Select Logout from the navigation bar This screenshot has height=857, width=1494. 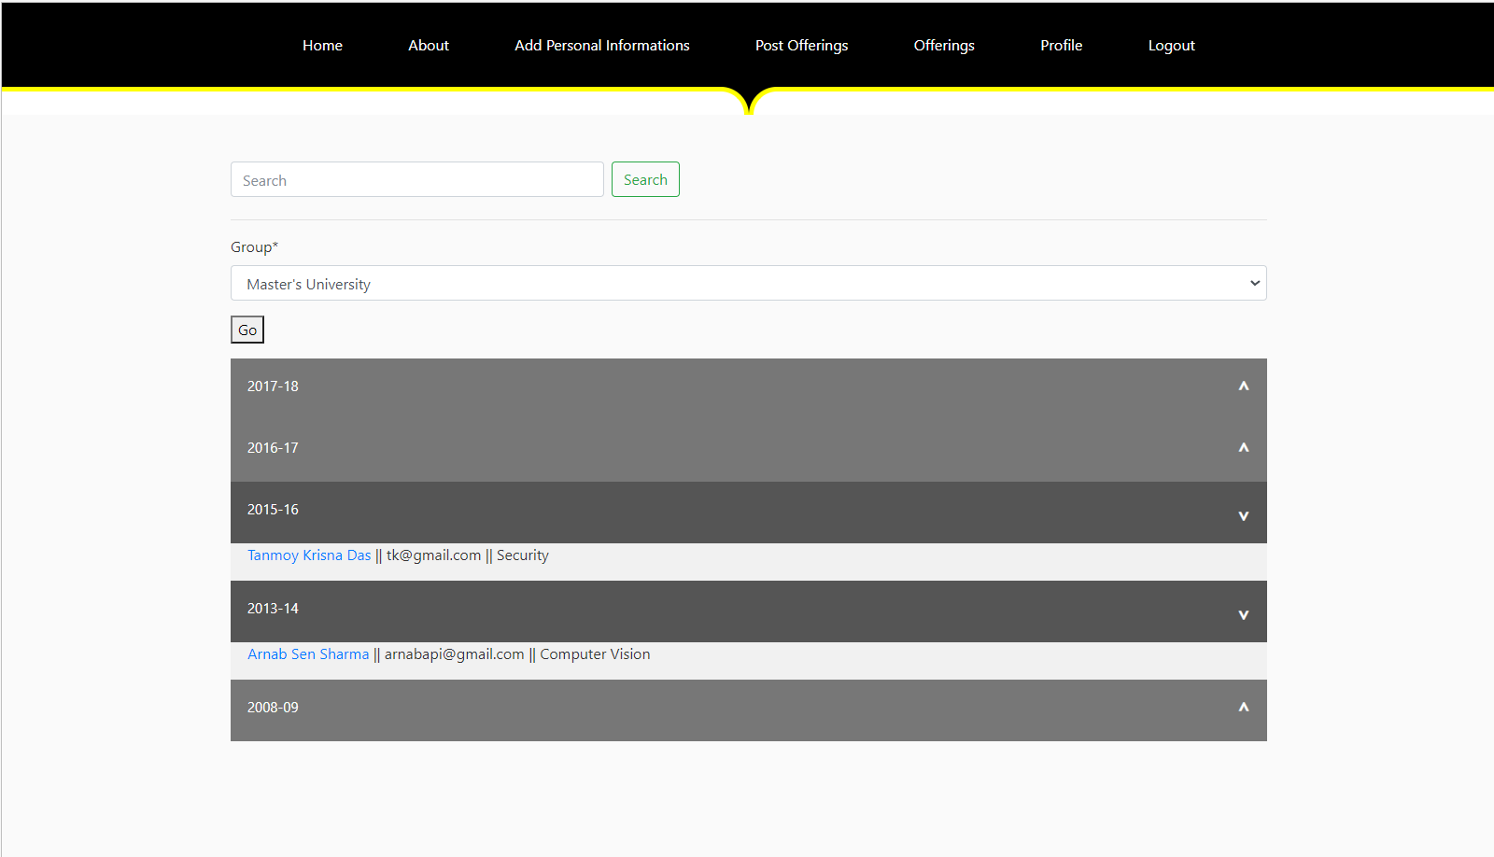1171,45
